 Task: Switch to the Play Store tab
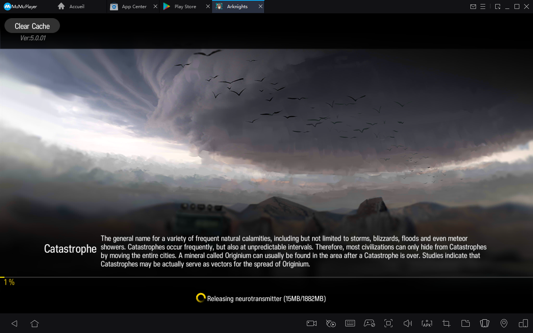pos(185,7)
